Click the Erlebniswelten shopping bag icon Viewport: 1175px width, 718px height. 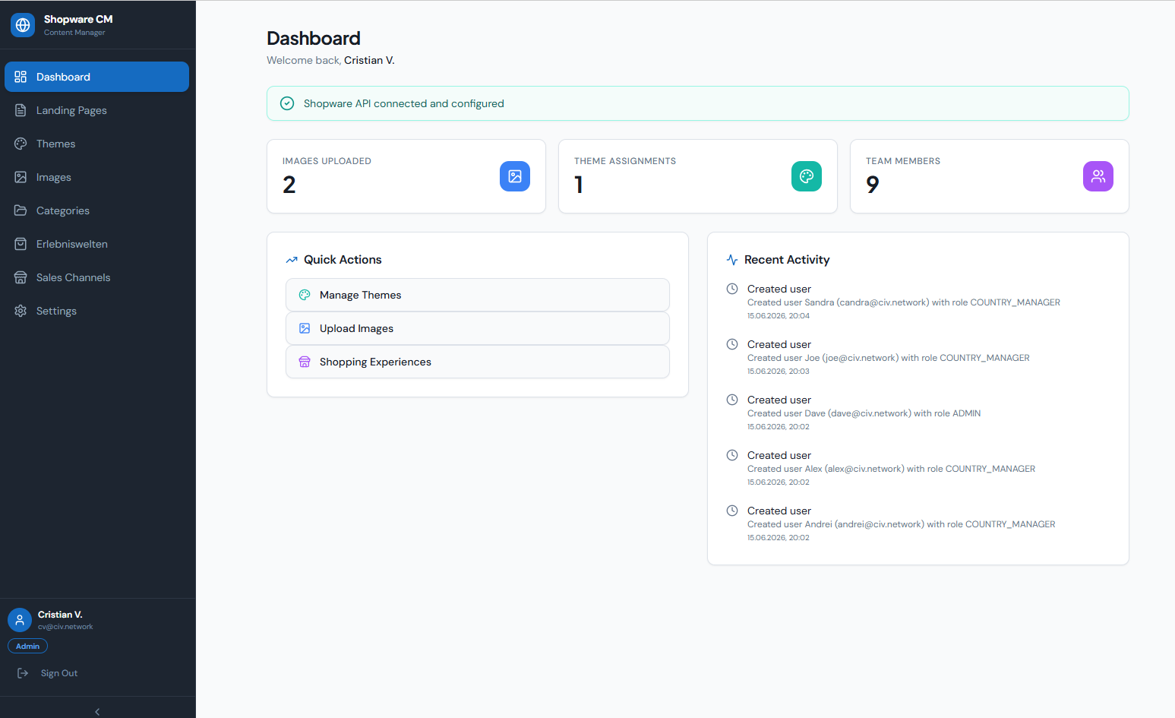pos(21,244)
